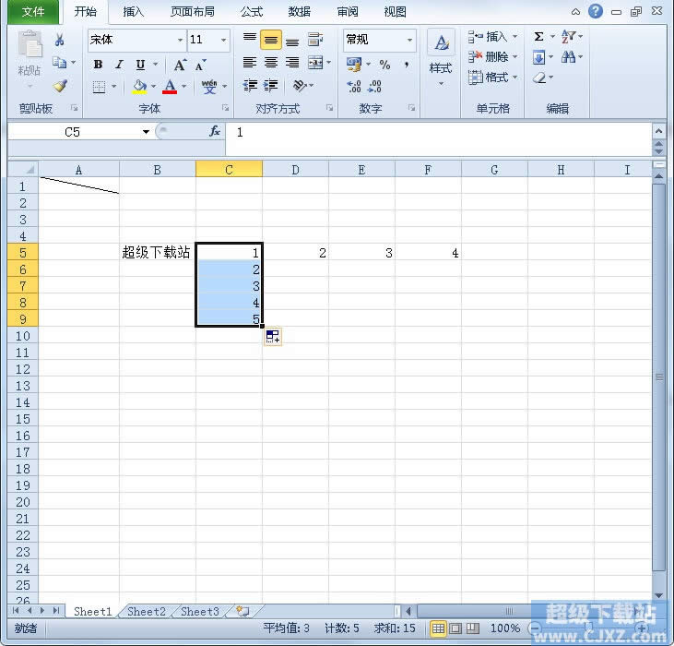The image size is (674, 646).
Task: Switch to the 页面布局 tab
Action: click(x=192, y=12)
